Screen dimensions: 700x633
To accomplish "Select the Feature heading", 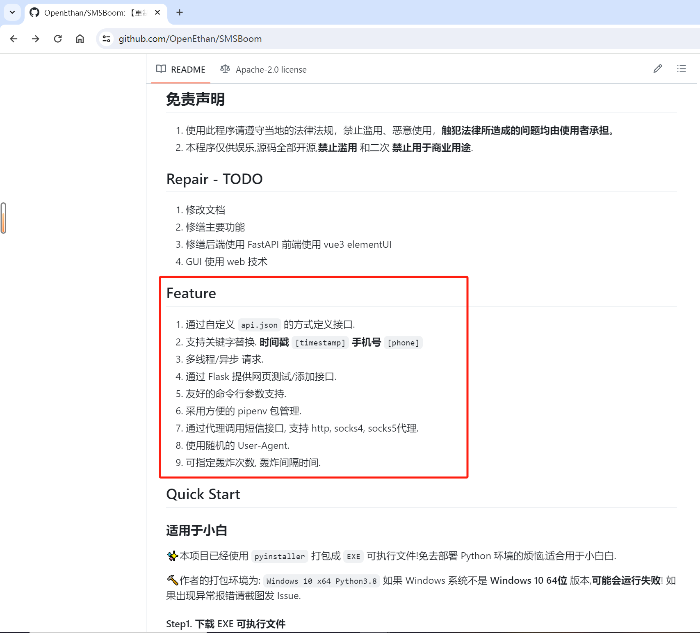I will tap(191, 293).
